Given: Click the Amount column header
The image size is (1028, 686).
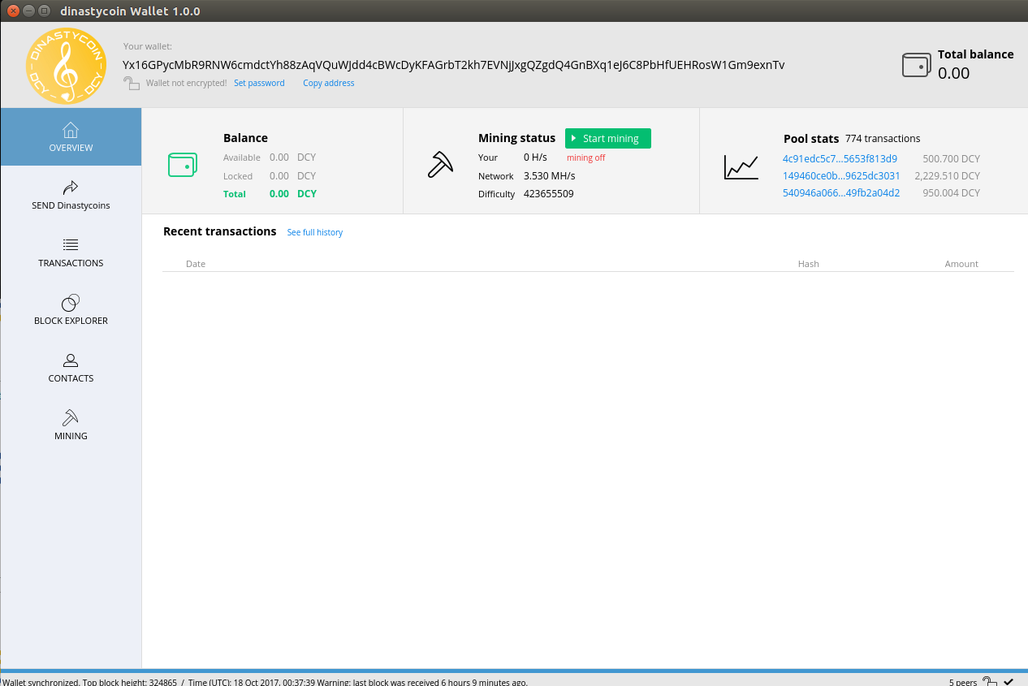Looking at the screenshot, I should (961, 264).
